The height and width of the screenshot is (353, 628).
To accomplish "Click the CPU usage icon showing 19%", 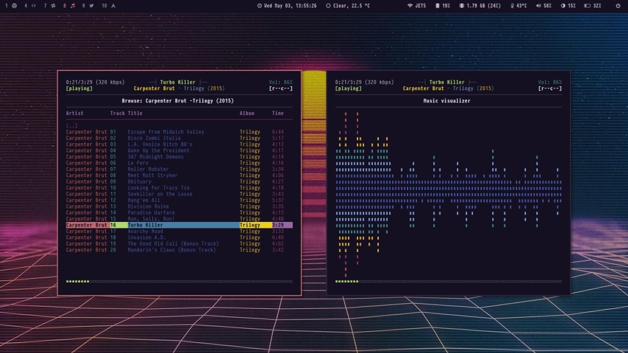I will (437, 6).
